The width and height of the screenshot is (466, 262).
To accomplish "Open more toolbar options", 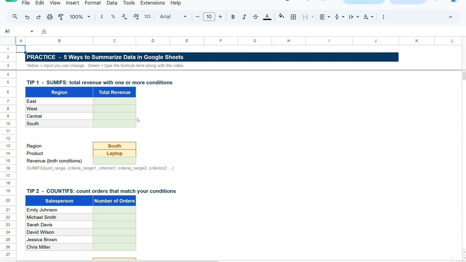I will click(x=383, y=17).
